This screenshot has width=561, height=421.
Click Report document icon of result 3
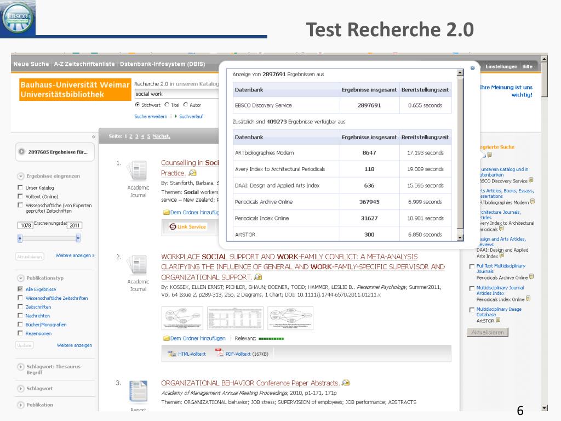click(139, 391)
